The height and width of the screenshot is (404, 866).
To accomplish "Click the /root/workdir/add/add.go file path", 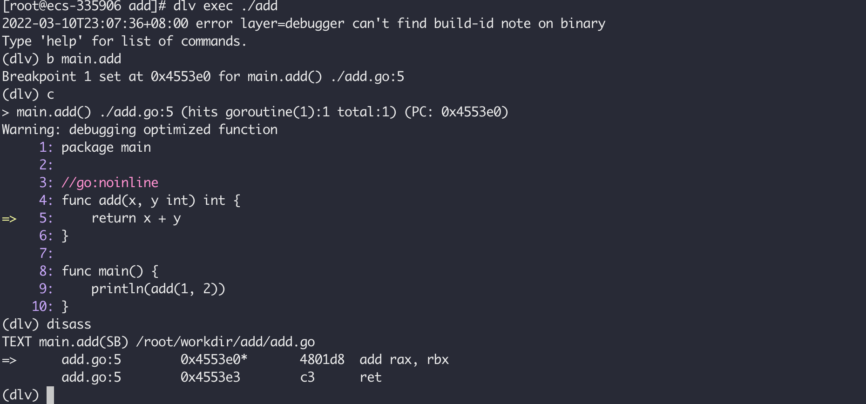I will click(x=225, y=342).
